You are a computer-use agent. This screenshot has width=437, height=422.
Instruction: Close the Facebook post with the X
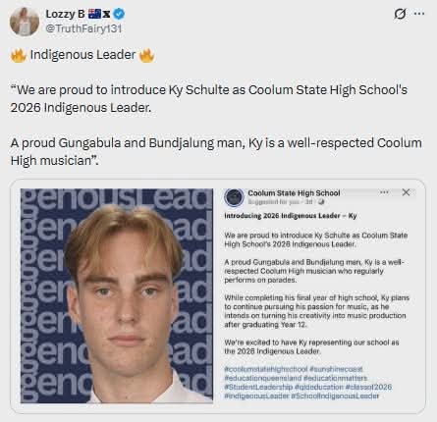pos(406,192)
